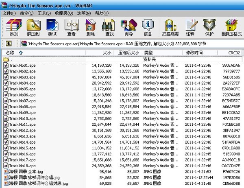Sort by Size (大小) column header
Screen dimensions: 244x188
99,52
